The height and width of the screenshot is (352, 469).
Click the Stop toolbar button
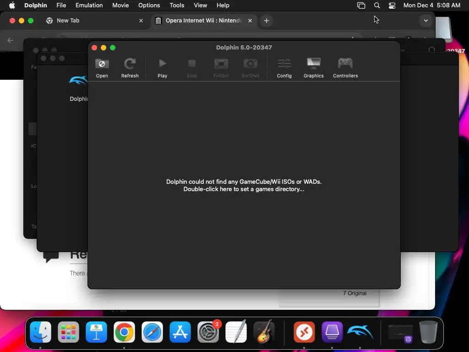click(x=192, y=68)
